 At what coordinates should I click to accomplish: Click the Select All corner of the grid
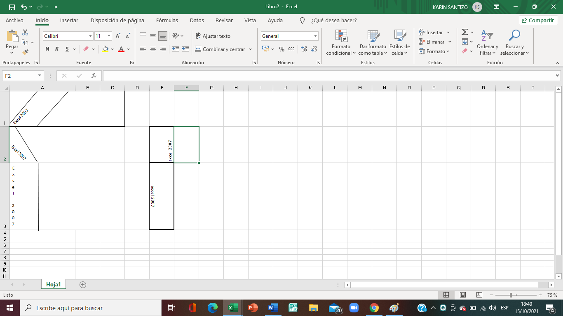tap(6, 88)
